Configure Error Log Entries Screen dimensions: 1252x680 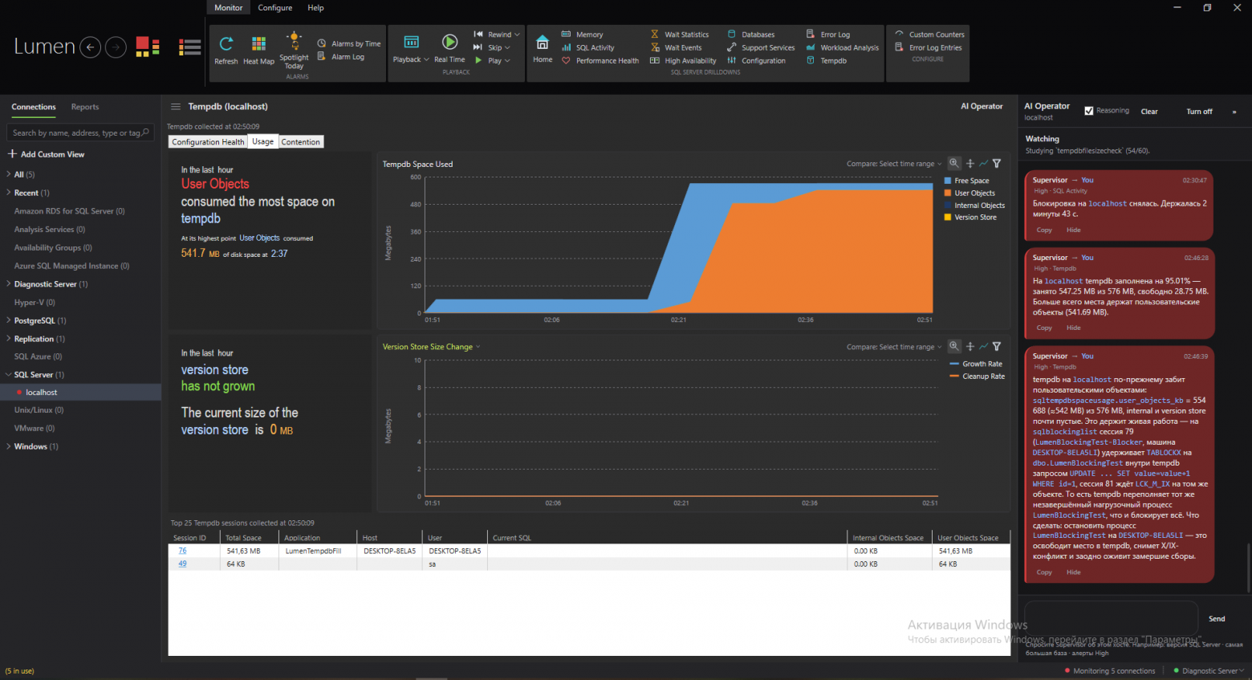929,47
